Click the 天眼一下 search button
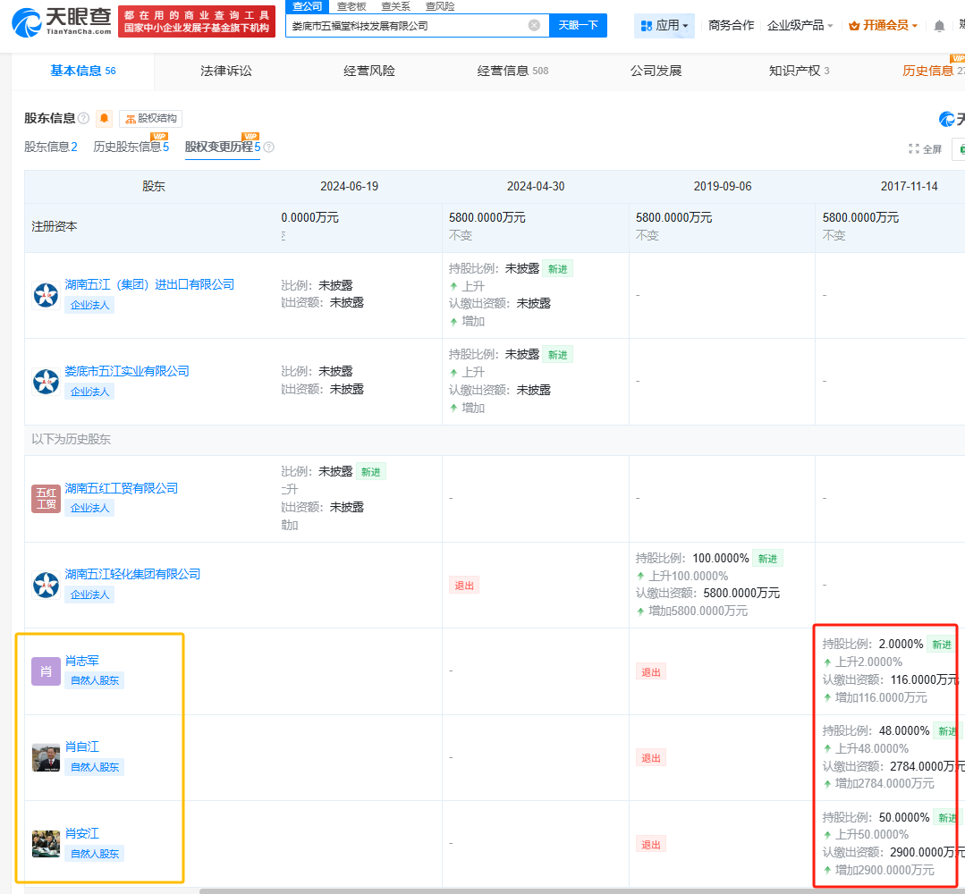 pyautogui.click(x=578, y=25)
